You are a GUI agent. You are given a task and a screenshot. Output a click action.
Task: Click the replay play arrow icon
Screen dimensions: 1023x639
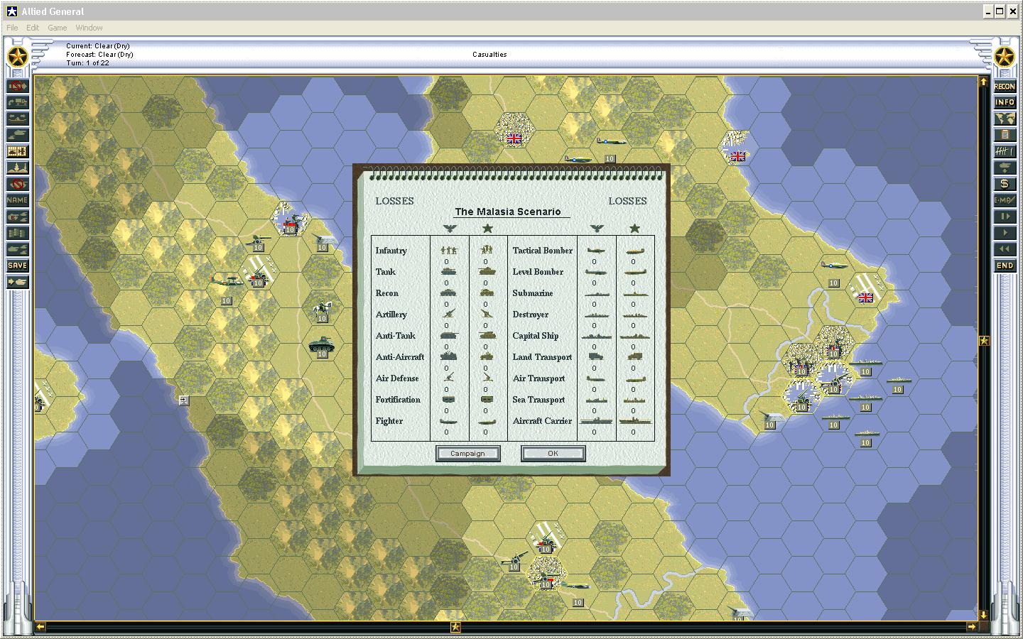(1005, 233)
